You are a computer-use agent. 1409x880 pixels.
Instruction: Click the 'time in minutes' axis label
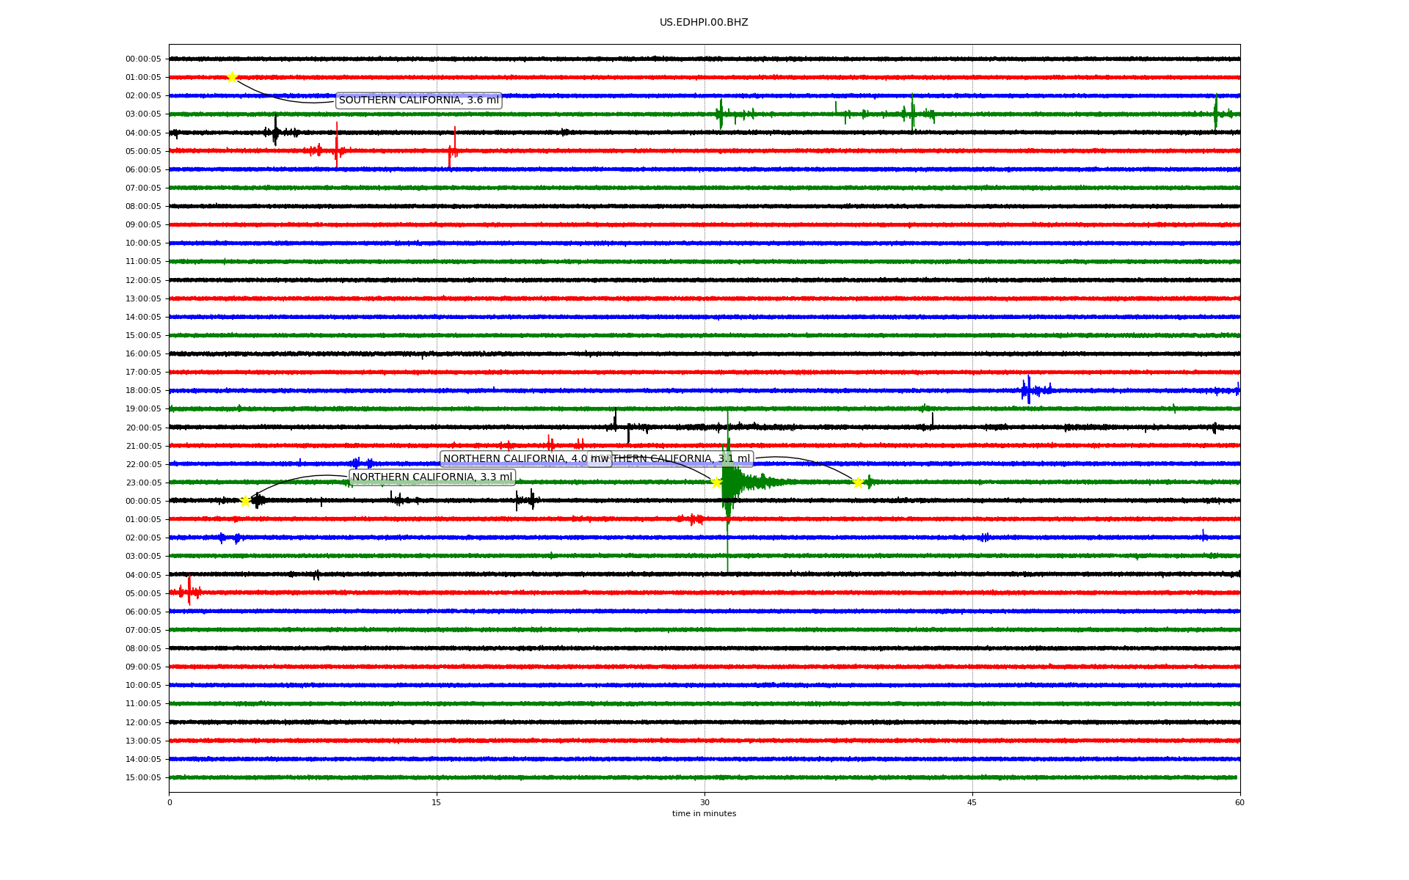tap(703, 813)
